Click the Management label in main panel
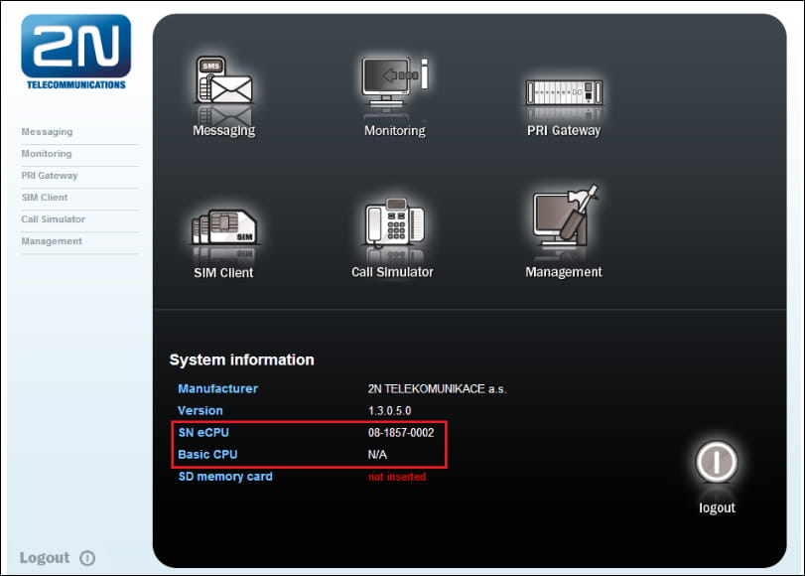 564,272
